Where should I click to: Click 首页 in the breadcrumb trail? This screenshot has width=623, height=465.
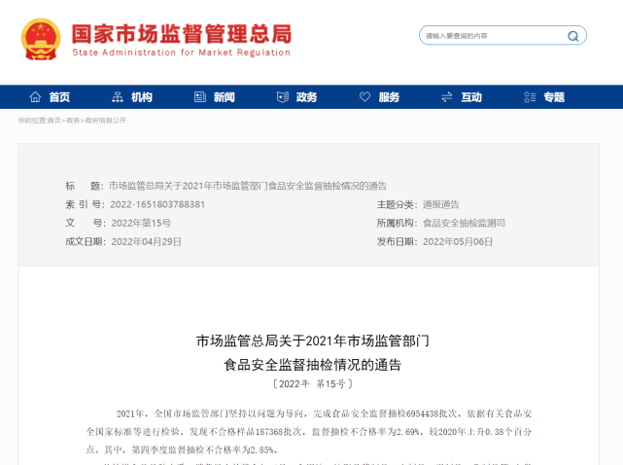click(53, 121)
